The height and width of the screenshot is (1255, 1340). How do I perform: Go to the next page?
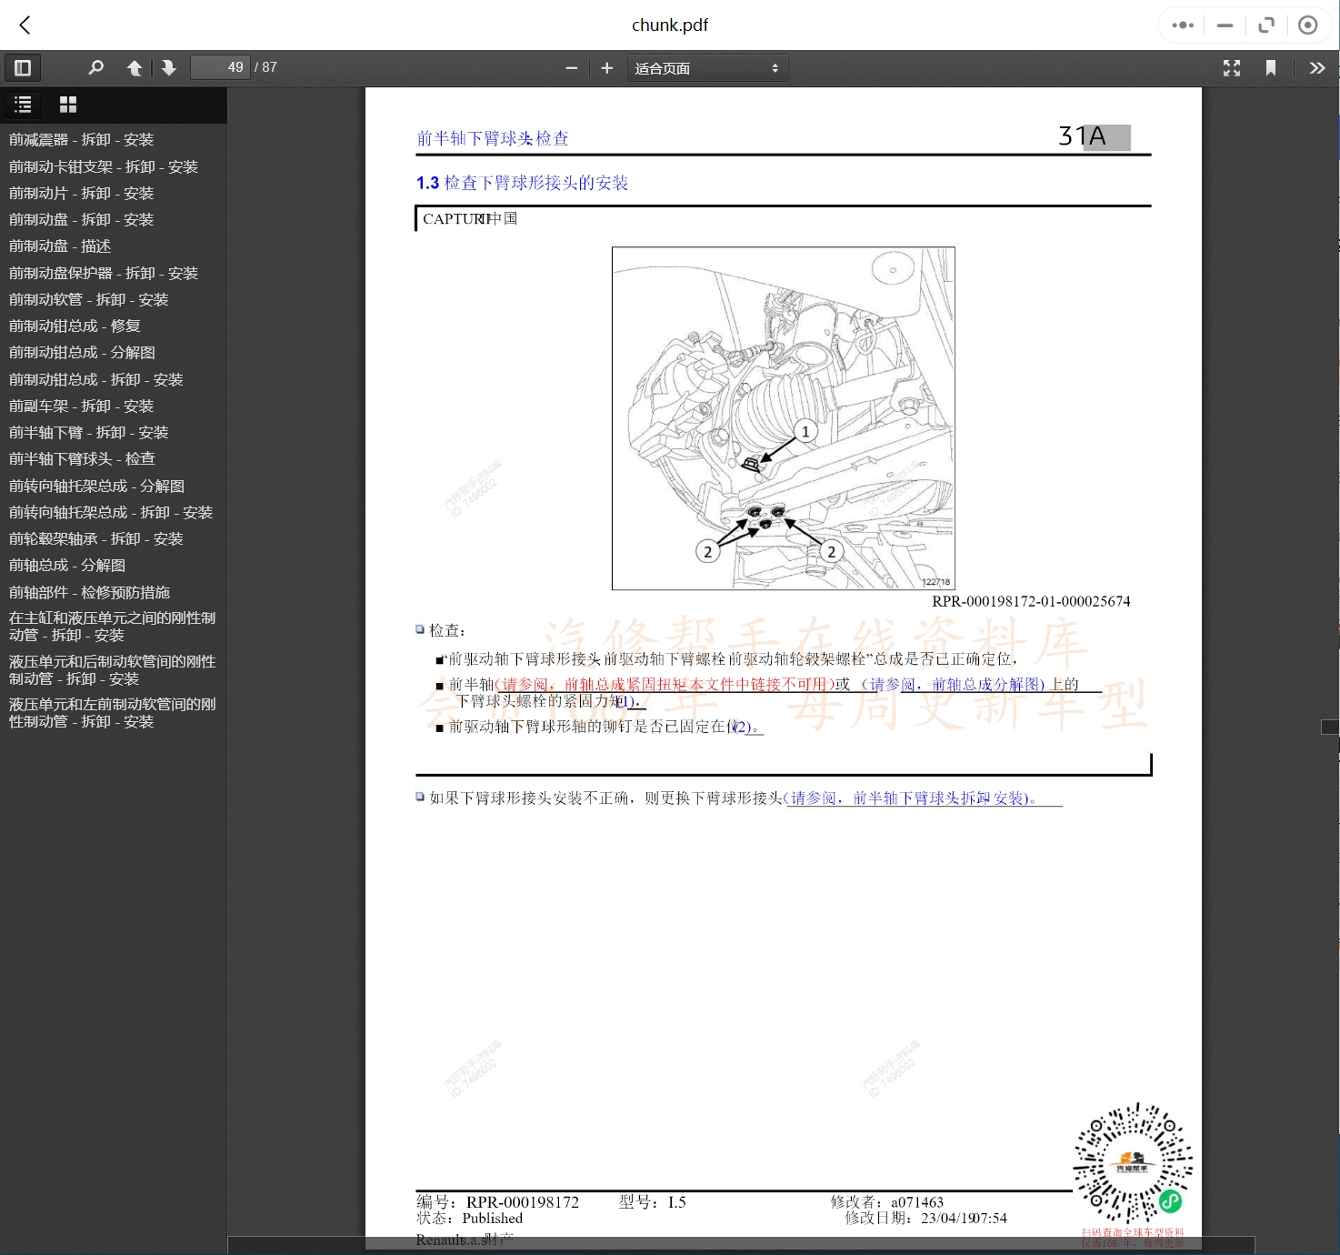(x=169, y=67)
